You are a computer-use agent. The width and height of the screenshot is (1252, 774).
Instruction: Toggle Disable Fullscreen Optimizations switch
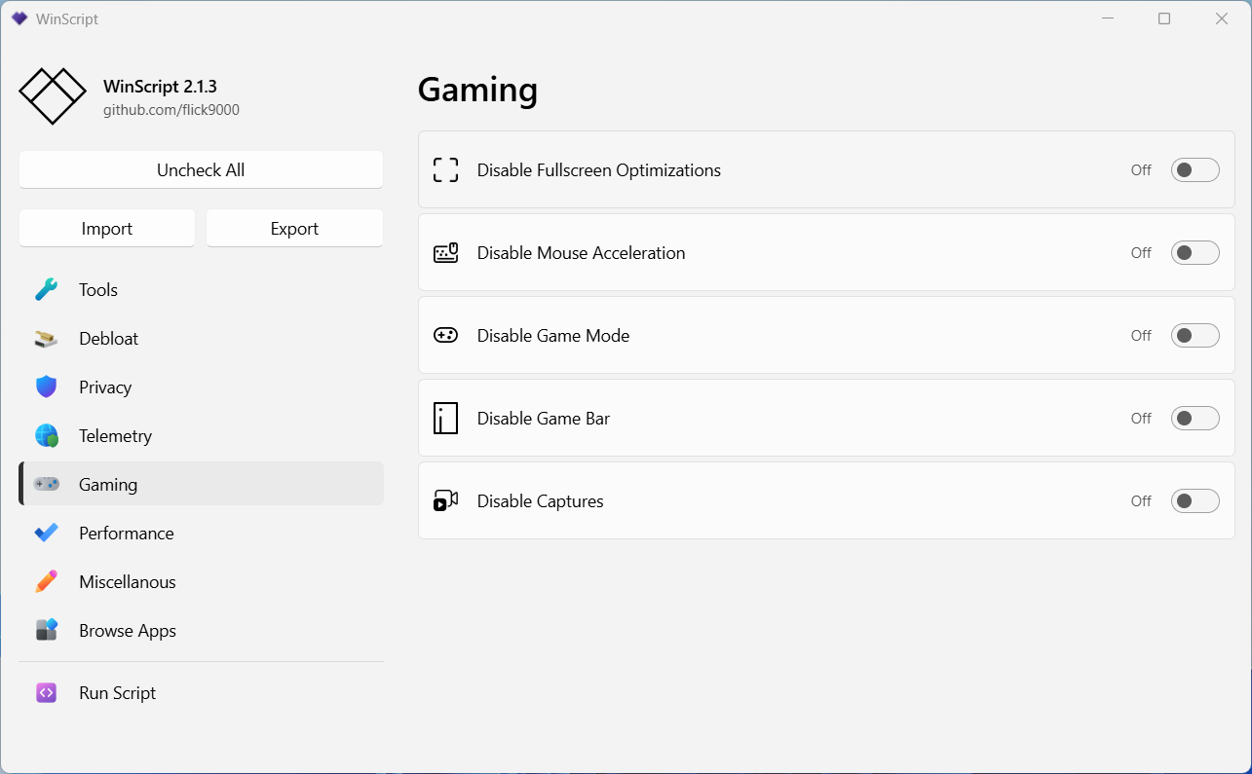[x=1195, y=170]
